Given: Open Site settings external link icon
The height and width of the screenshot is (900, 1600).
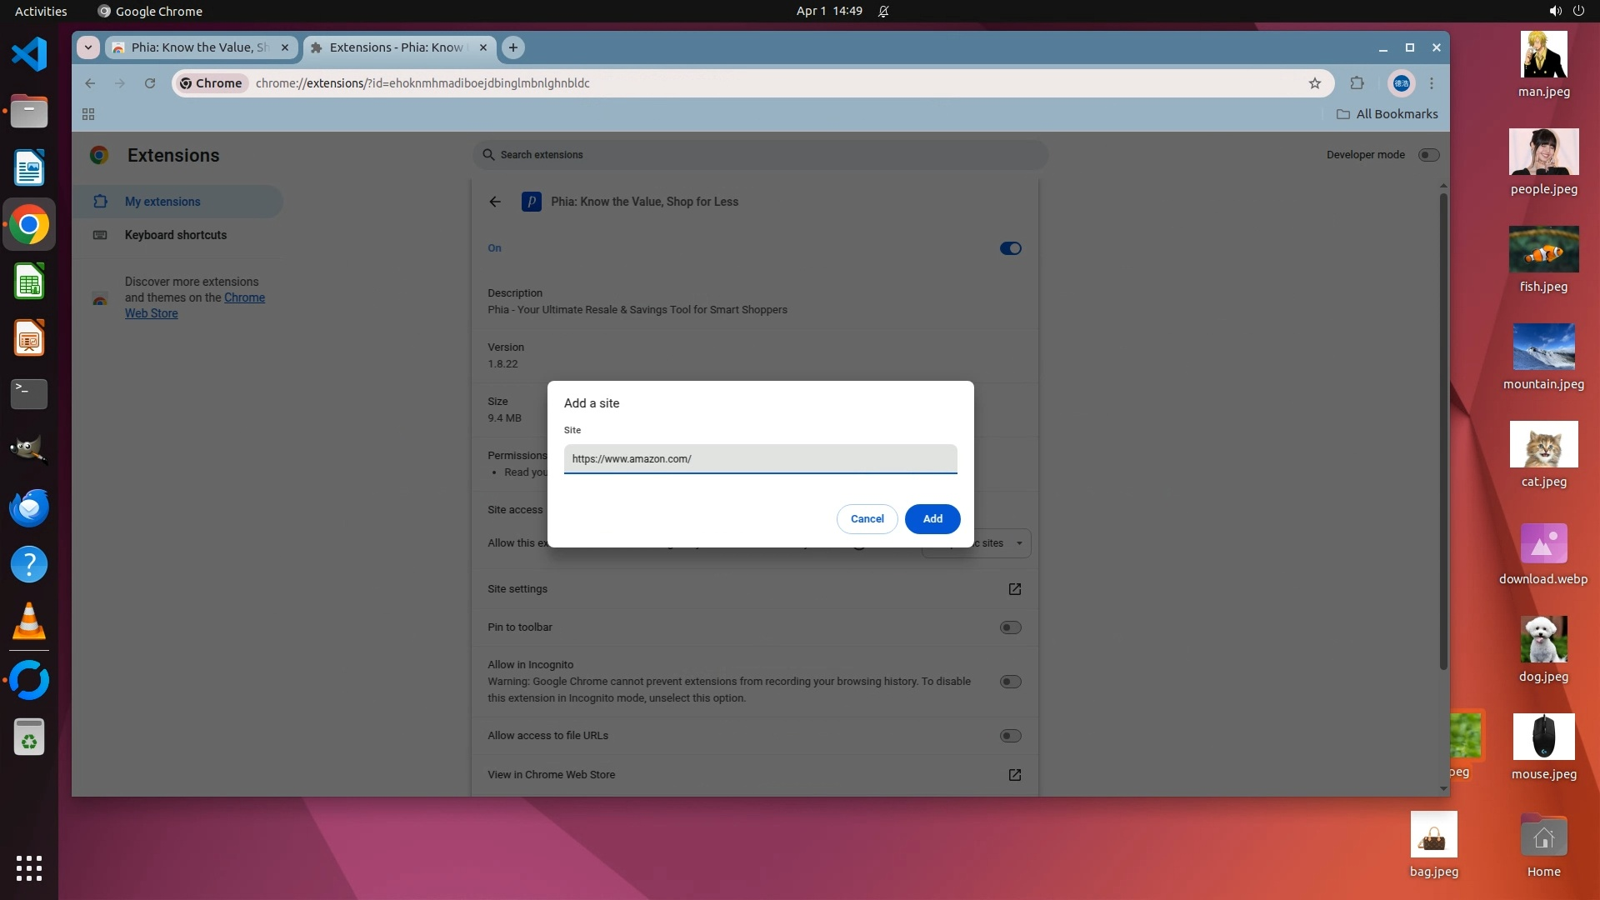Looking at the screenshot, I should coord(1014,589).
